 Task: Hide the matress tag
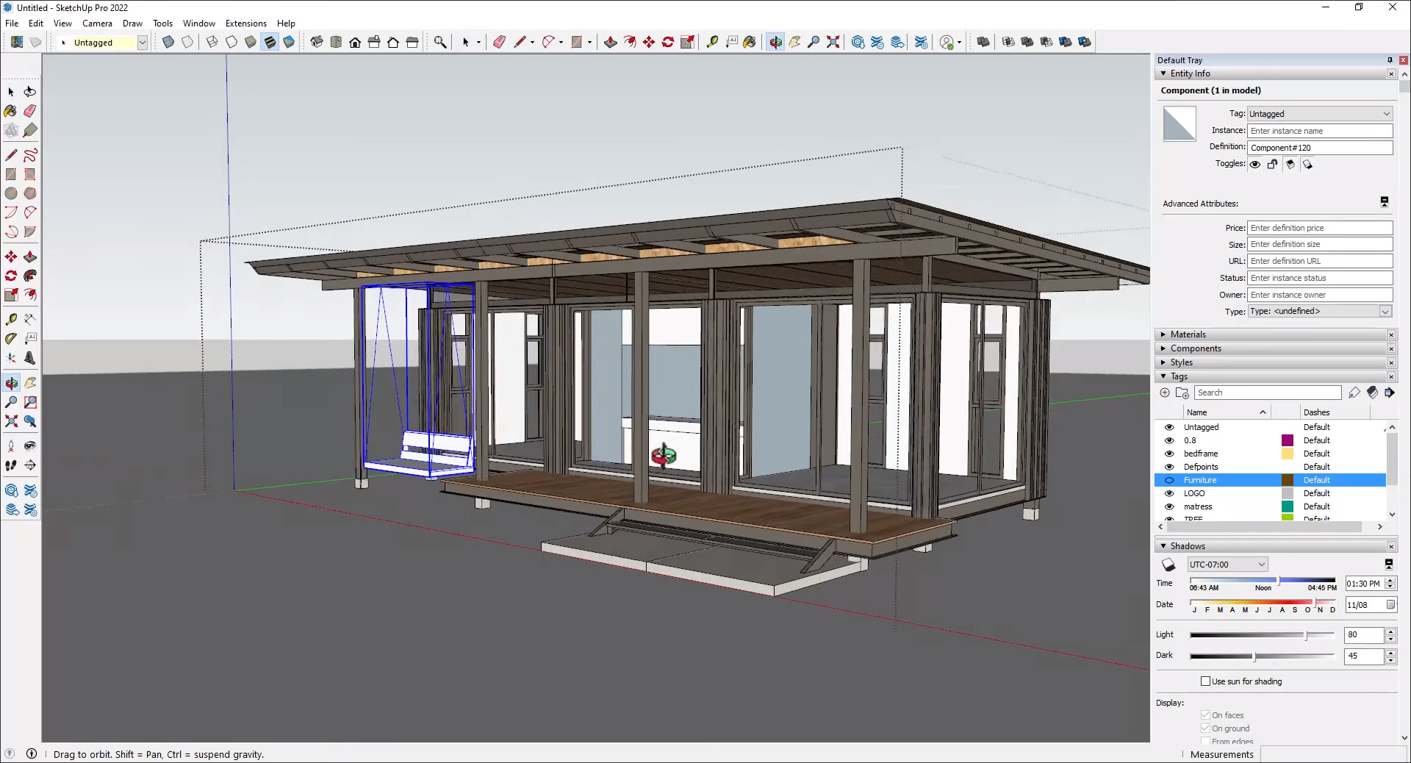[x=1169, y=506]
